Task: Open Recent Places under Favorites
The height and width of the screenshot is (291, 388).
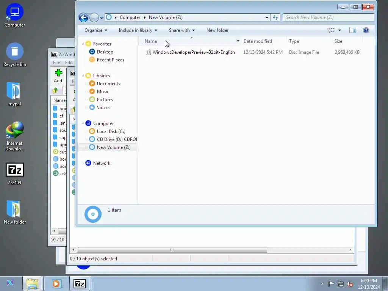Action: 110,59
